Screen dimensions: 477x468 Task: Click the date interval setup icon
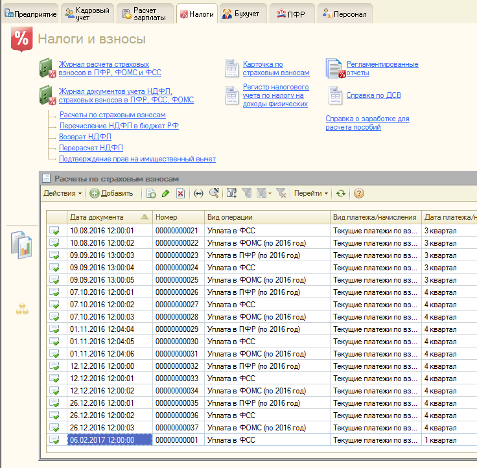199,193
